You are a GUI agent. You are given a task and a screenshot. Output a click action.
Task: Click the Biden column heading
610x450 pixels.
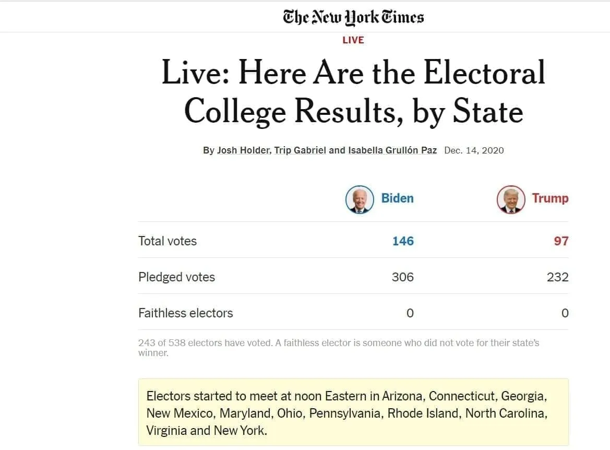click(x=397, y=198)
